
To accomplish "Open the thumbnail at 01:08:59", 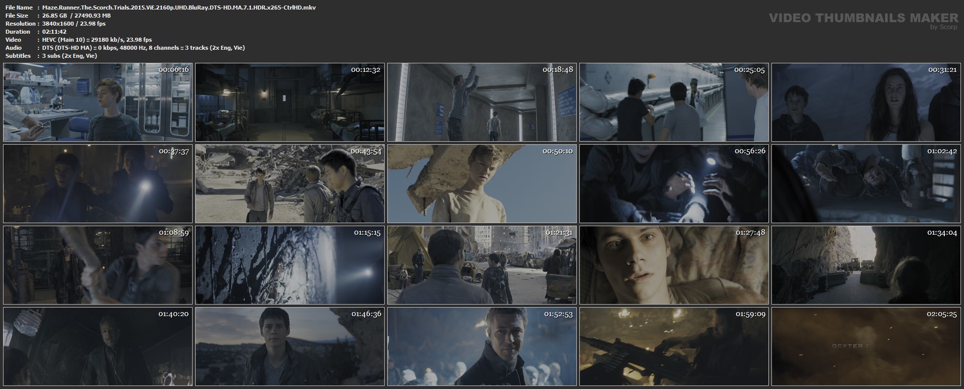I will (x=98, y=265).
